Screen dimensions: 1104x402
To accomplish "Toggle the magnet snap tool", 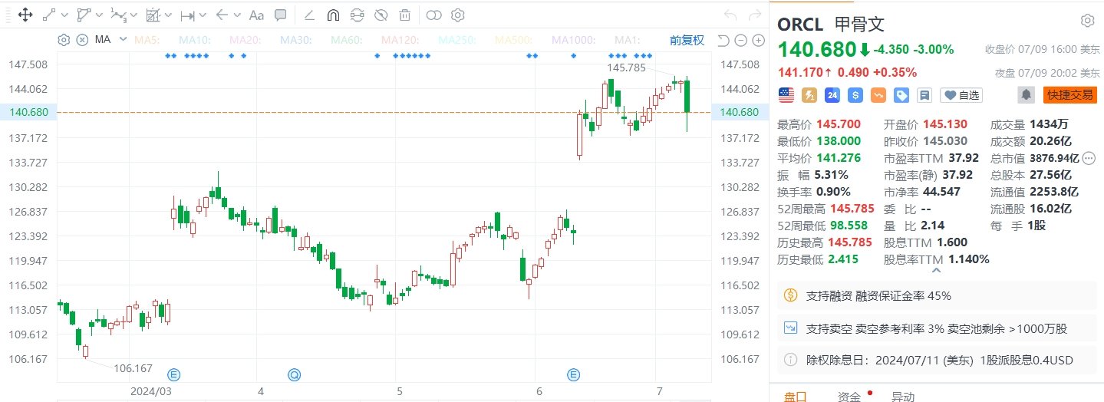I will [333, 15].
